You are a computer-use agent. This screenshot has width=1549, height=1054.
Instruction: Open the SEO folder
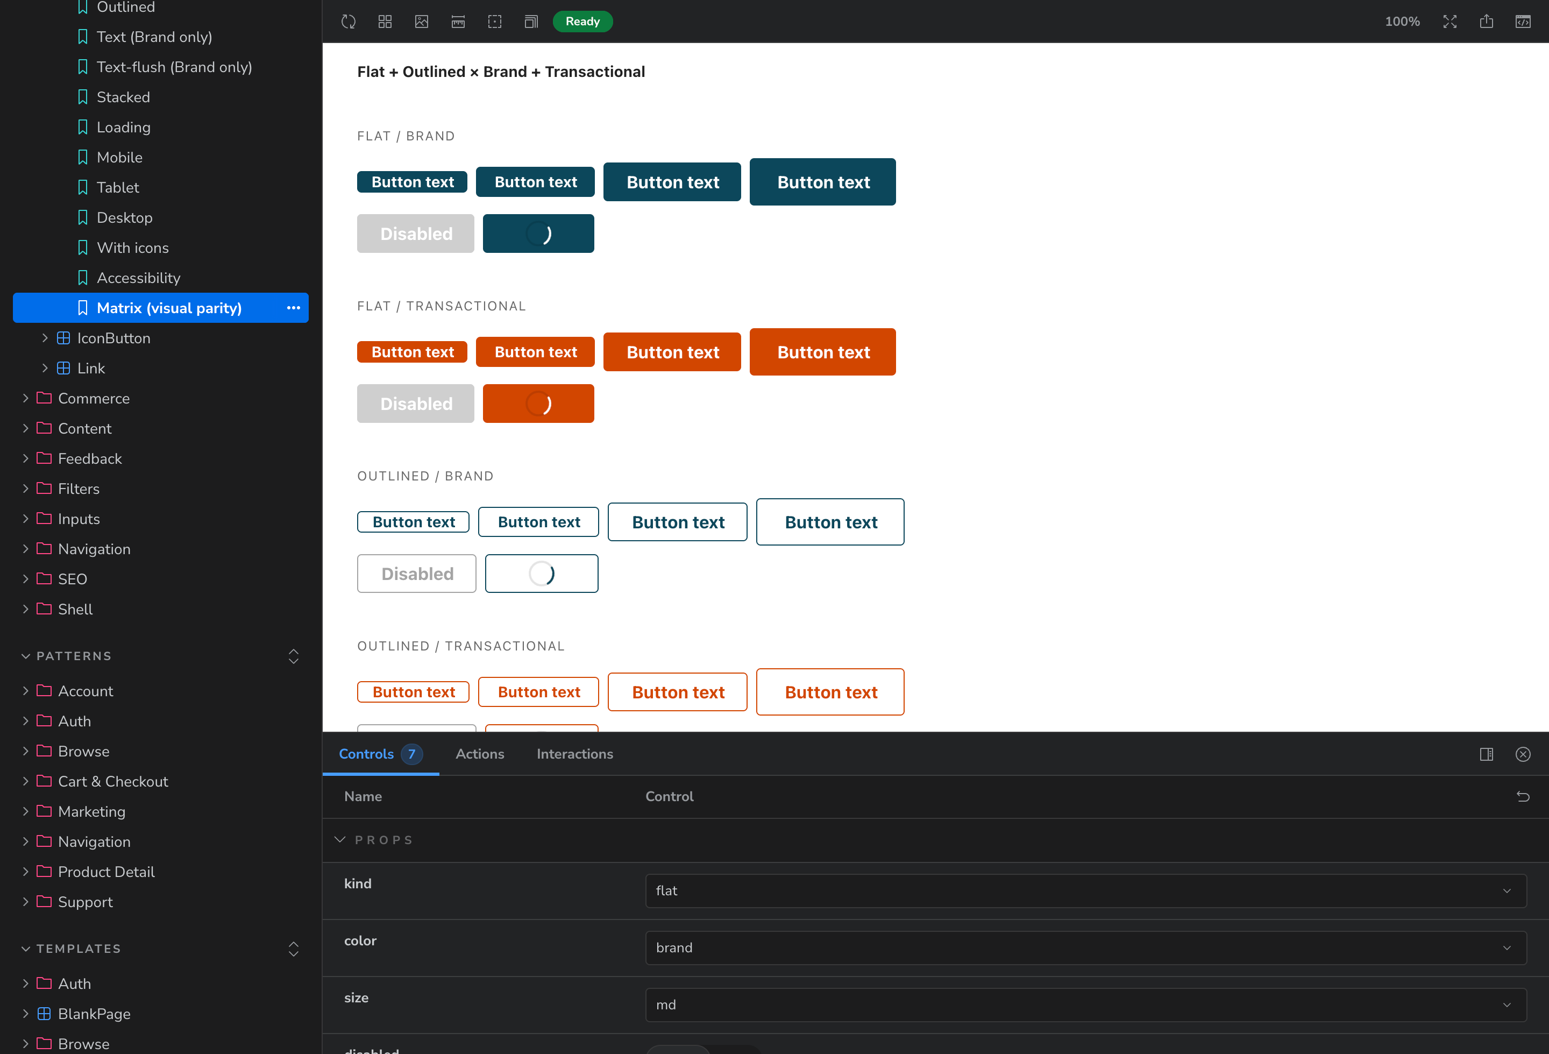tap(72, 579)
